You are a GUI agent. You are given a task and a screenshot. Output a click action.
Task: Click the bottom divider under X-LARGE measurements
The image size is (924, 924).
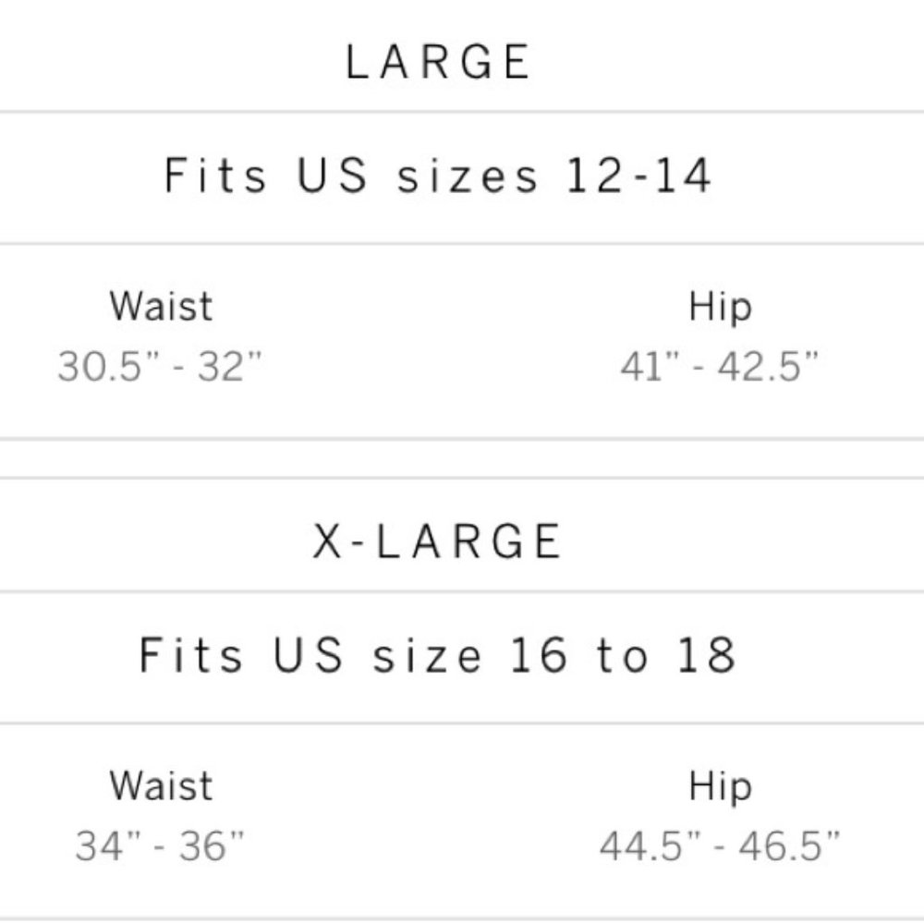[x=462, y=918]
